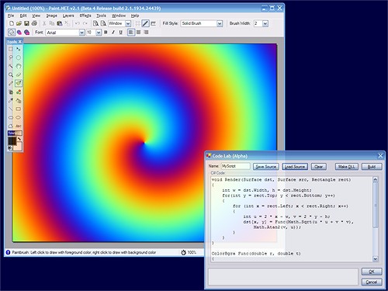Toggle the pixel grid button
This screenshot has width=388, height=291.
point(138,23)
